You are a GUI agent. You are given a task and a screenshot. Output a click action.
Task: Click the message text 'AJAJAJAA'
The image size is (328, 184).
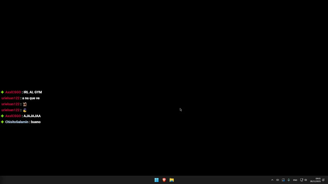click(x=32, y=116)
